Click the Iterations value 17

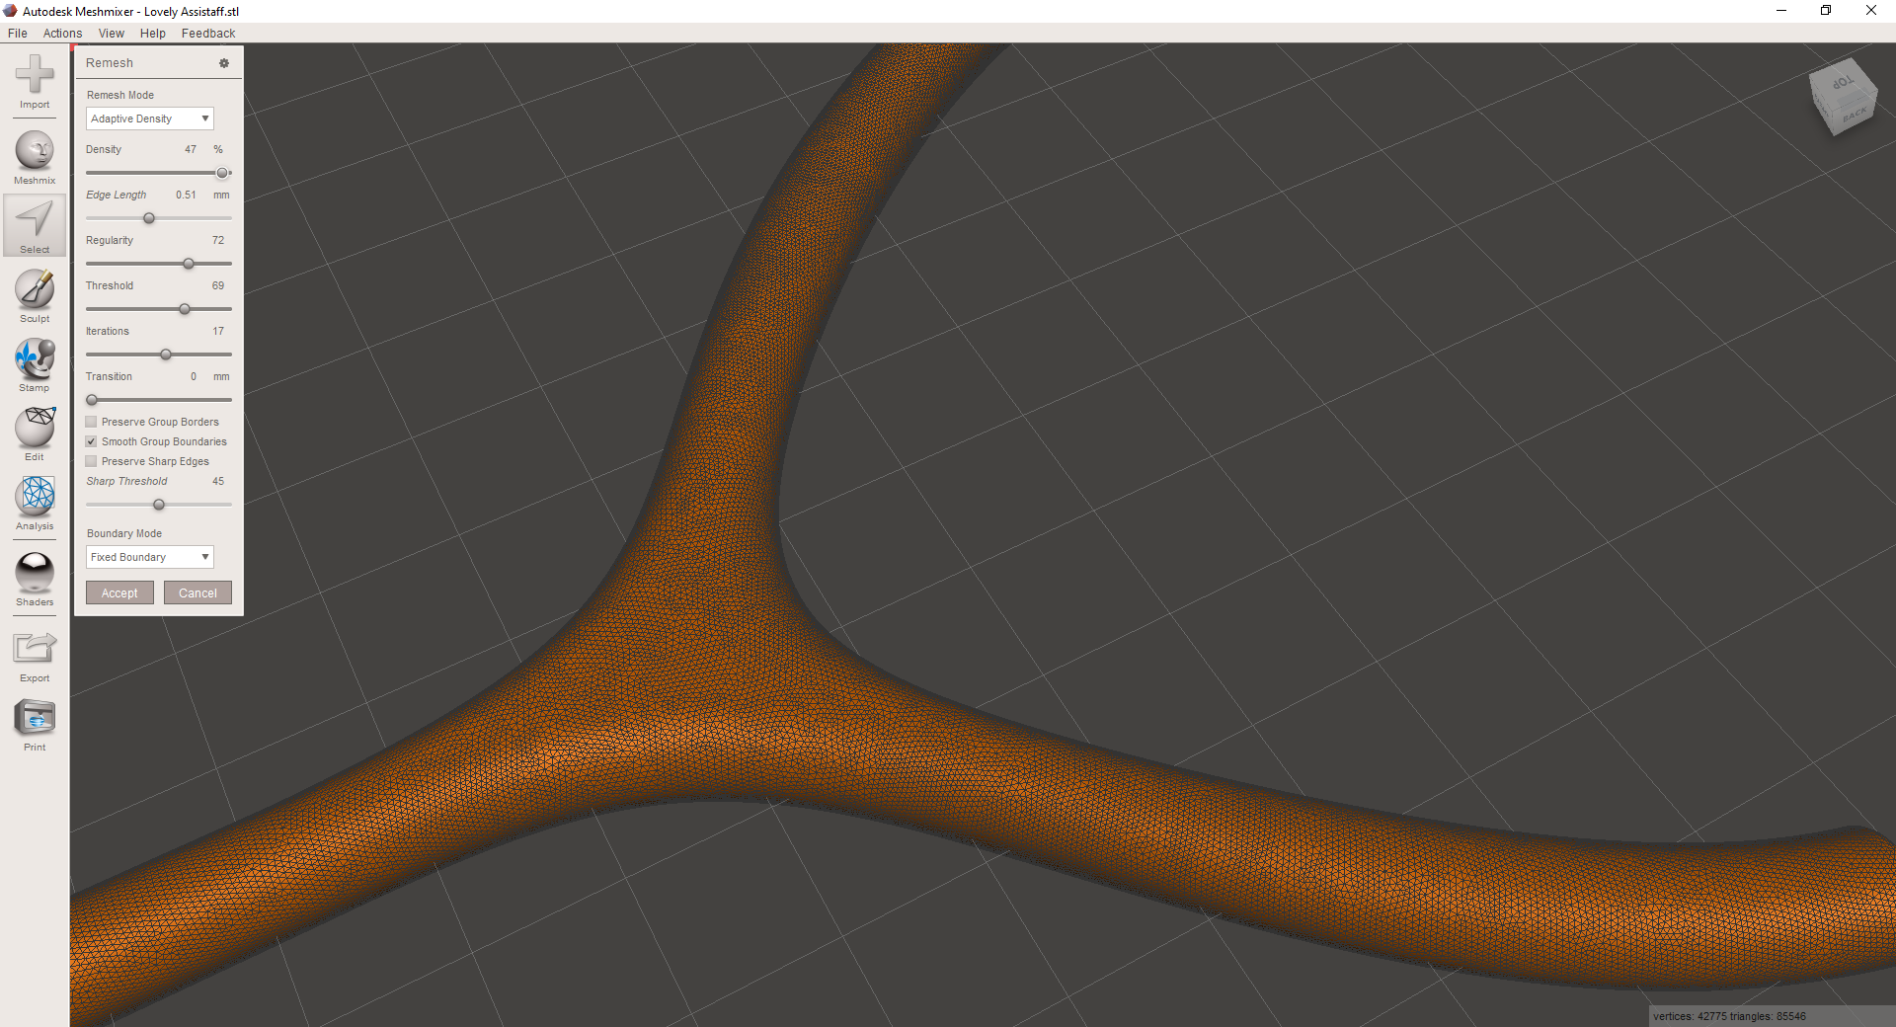(218, 331)
